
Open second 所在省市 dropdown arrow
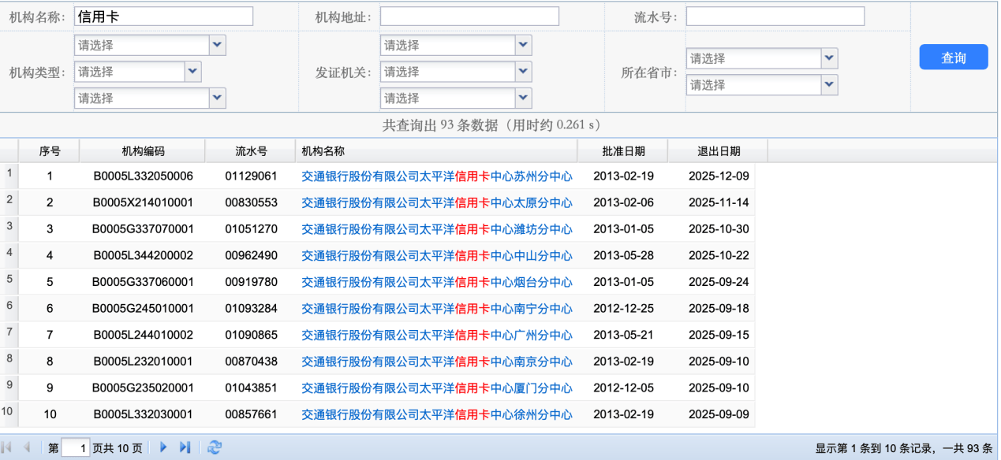(828, 84)
